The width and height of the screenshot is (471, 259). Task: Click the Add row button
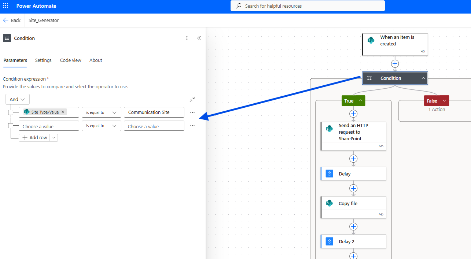35,138
